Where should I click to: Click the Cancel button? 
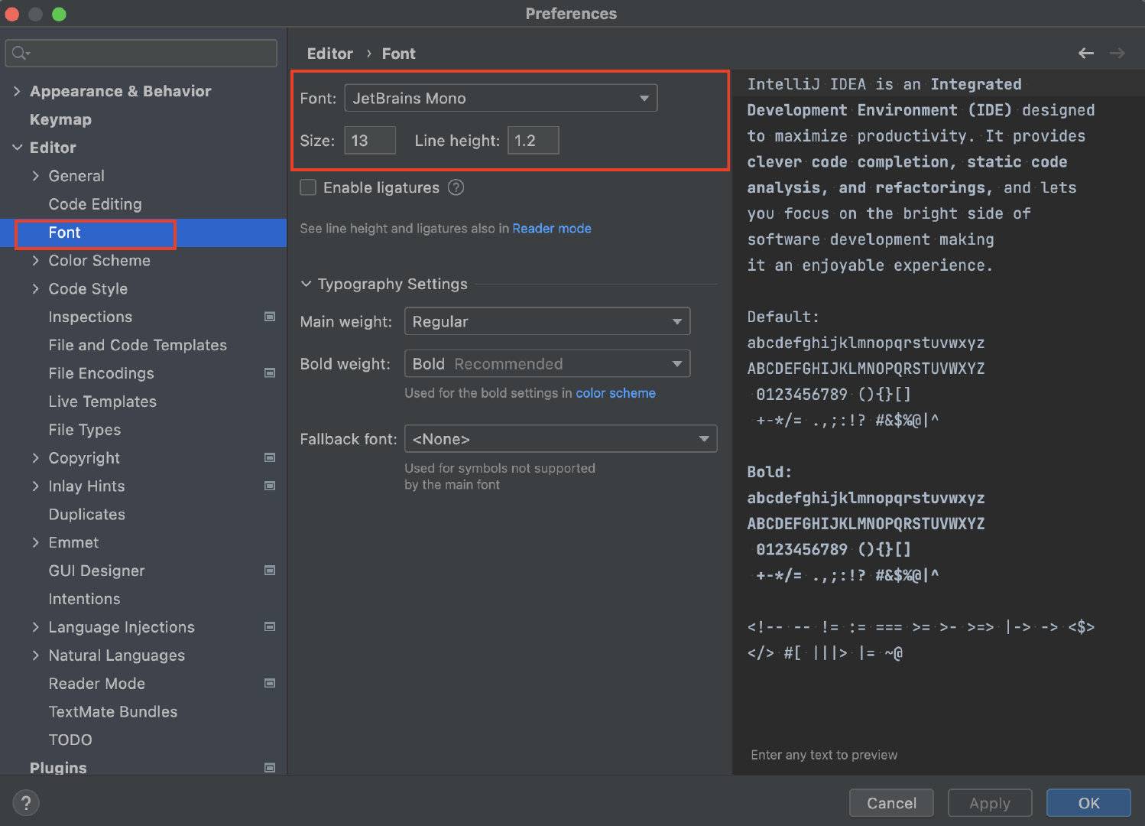(x=891, y=803)
